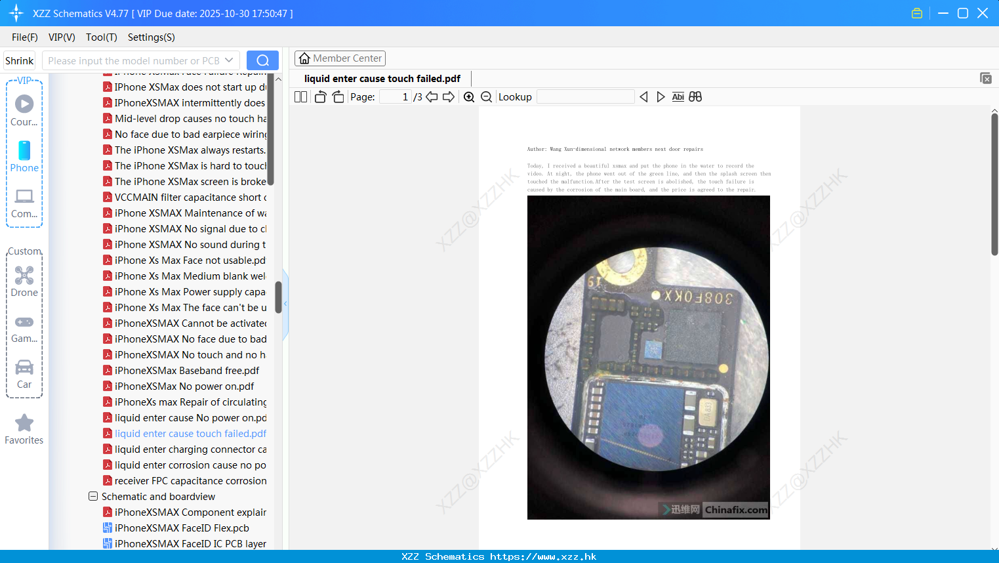Click the blue search magnifier button

click(262, 60)
